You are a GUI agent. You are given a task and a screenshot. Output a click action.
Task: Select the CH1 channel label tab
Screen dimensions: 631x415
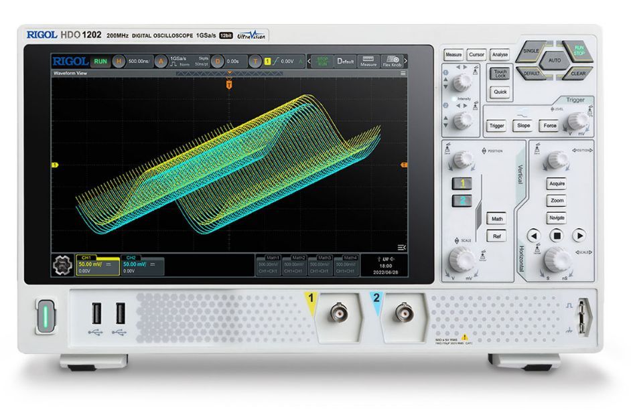(86, 257)
